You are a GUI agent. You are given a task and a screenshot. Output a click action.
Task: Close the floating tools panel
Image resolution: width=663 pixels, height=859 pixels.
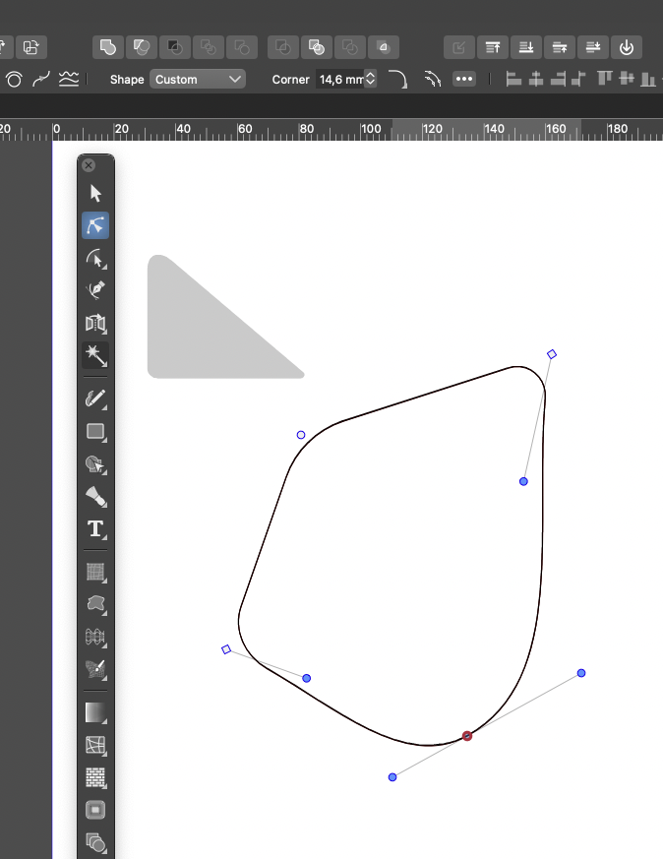click(89, 165)
